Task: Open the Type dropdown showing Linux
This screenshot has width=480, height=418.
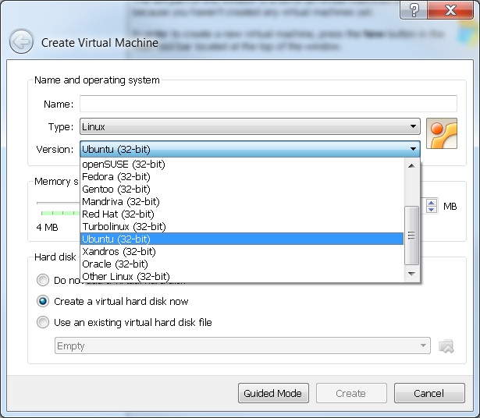Action: point(250,126)
